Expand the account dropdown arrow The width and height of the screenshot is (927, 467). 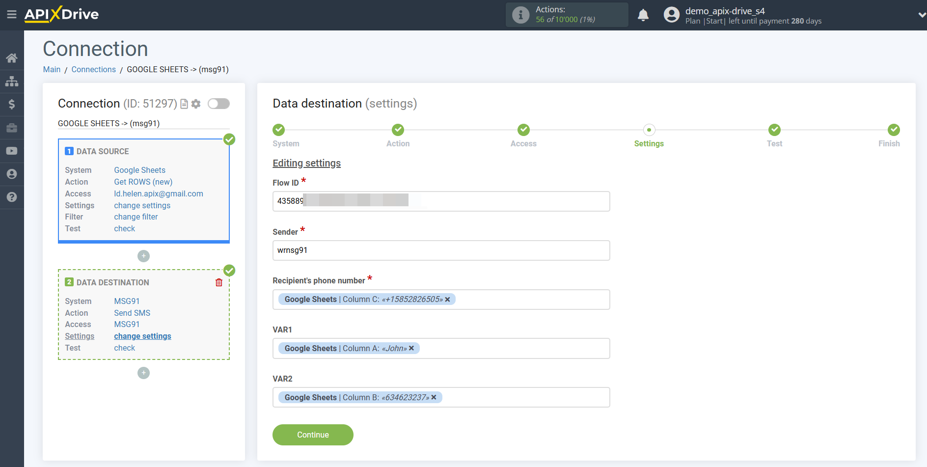[922, 15]
